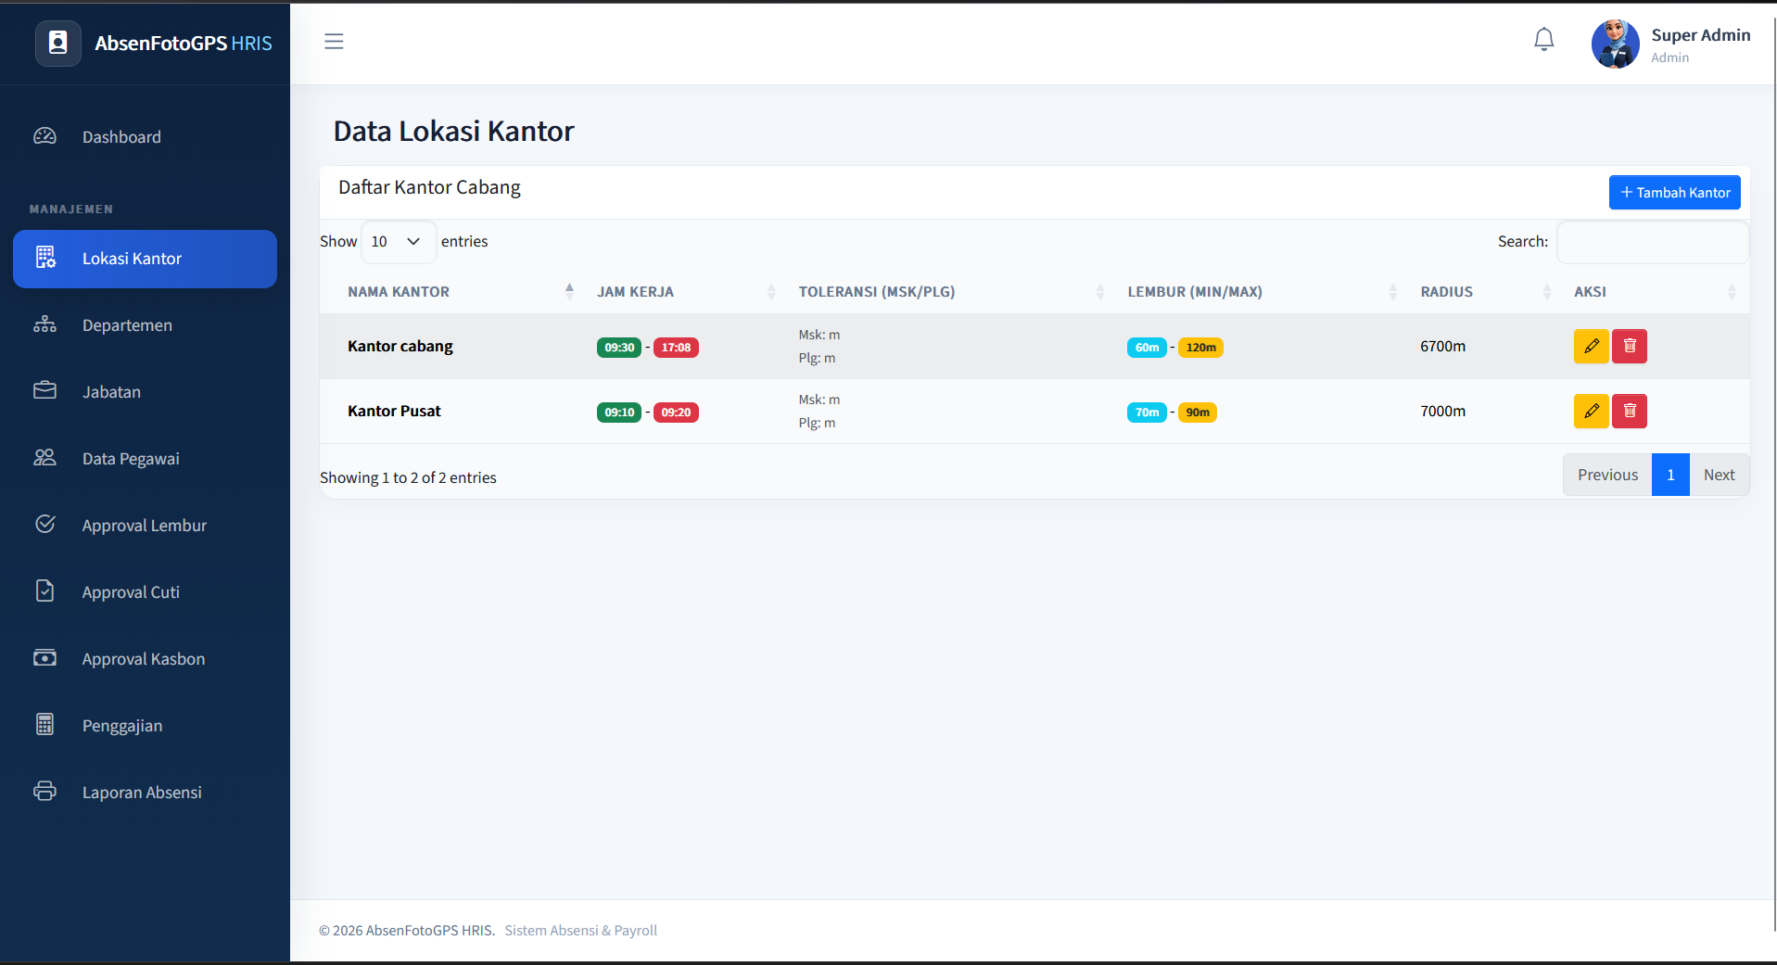Edit Kantor cabang with pencil icon

pos(1591,346)
